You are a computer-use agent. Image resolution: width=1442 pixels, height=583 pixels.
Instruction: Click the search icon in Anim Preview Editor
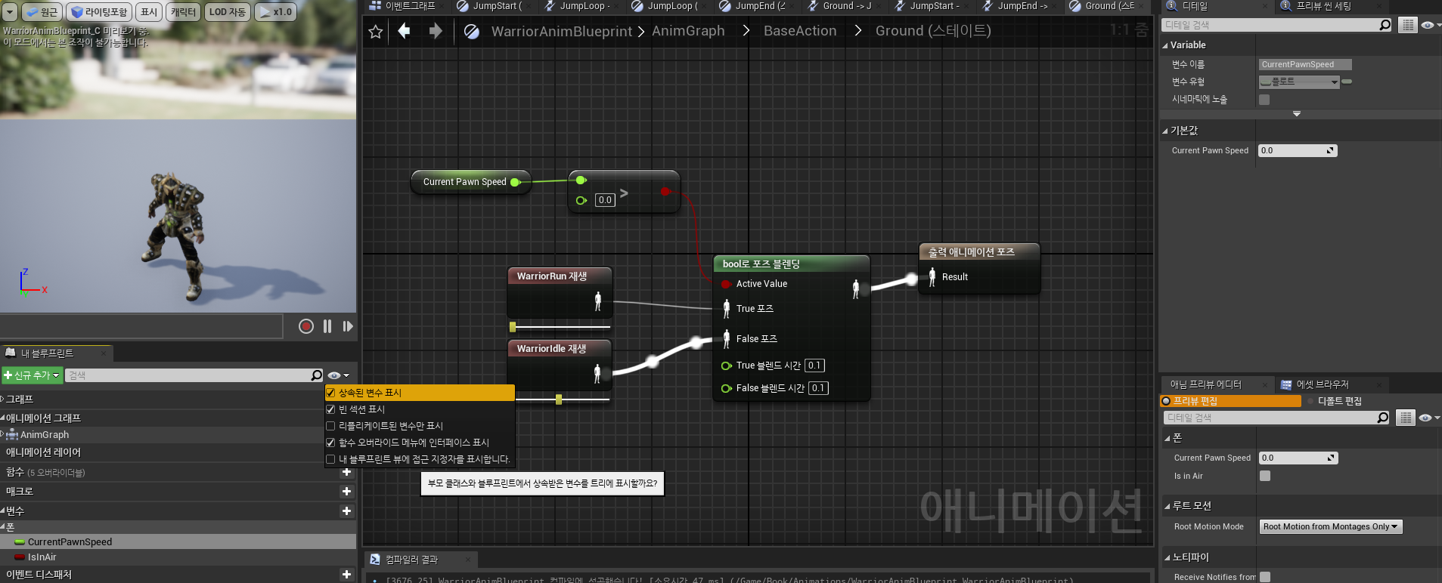point(1382,418)
